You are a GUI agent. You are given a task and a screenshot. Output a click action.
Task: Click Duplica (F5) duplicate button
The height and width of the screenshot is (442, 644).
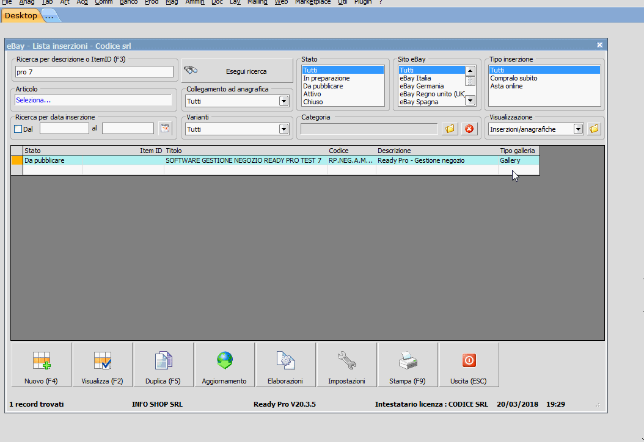[163, 365]
